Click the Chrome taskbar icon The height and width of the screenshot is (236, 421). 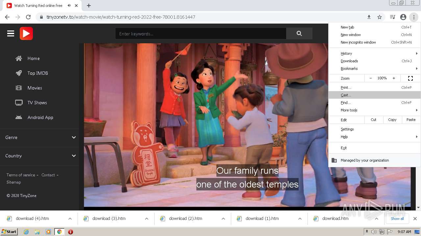click(59, 232)
